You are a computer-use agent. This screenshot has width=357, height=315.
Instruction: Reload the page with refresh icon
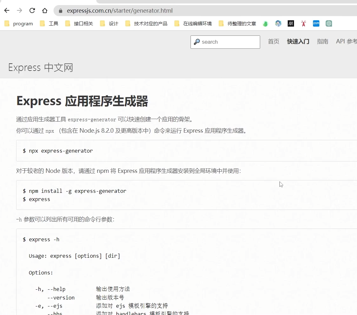32,10
